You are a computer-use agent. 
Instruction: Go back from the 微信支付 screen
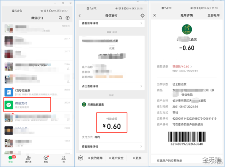pyautogui.click(x=80, y=16)
